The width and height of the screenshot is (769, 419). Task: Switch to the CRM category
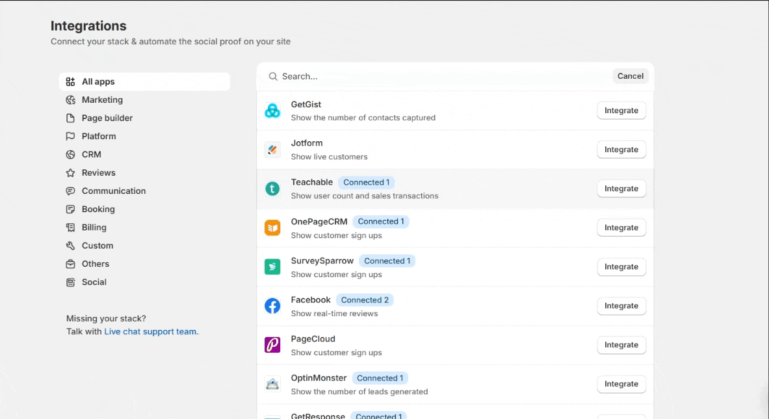click(x=145, y=155)
